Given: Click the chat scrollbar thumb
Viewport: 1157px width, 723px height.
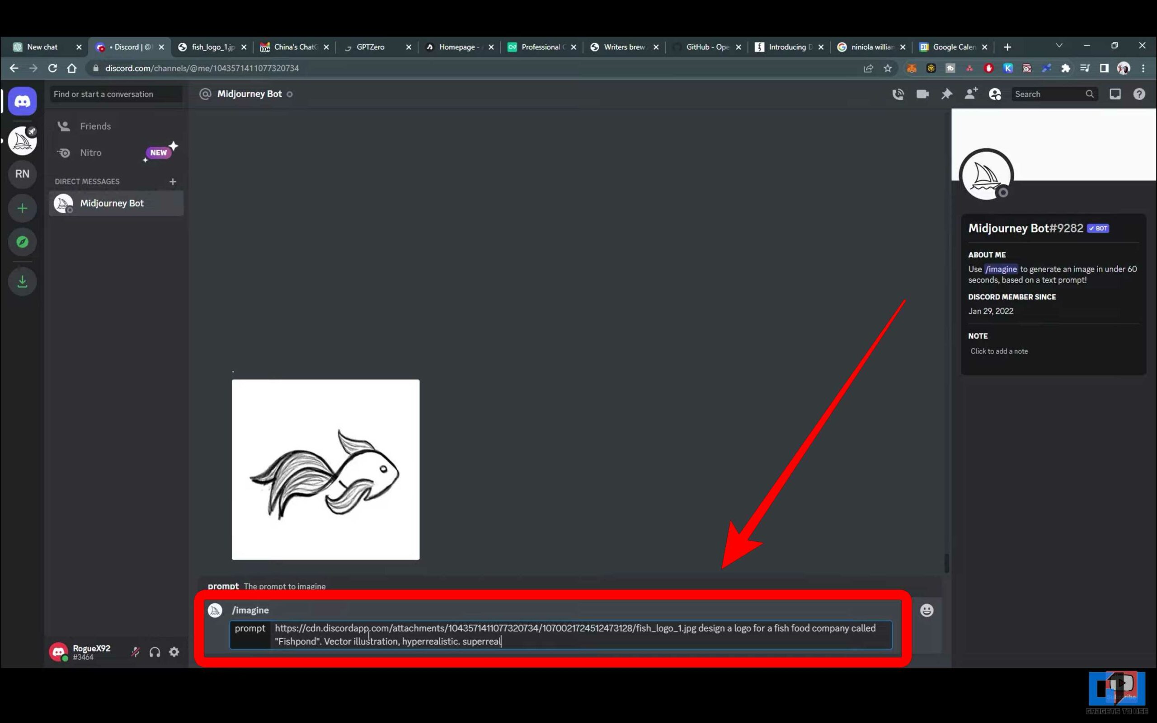Looking at the screenshot, I should (x=946, y=563).
